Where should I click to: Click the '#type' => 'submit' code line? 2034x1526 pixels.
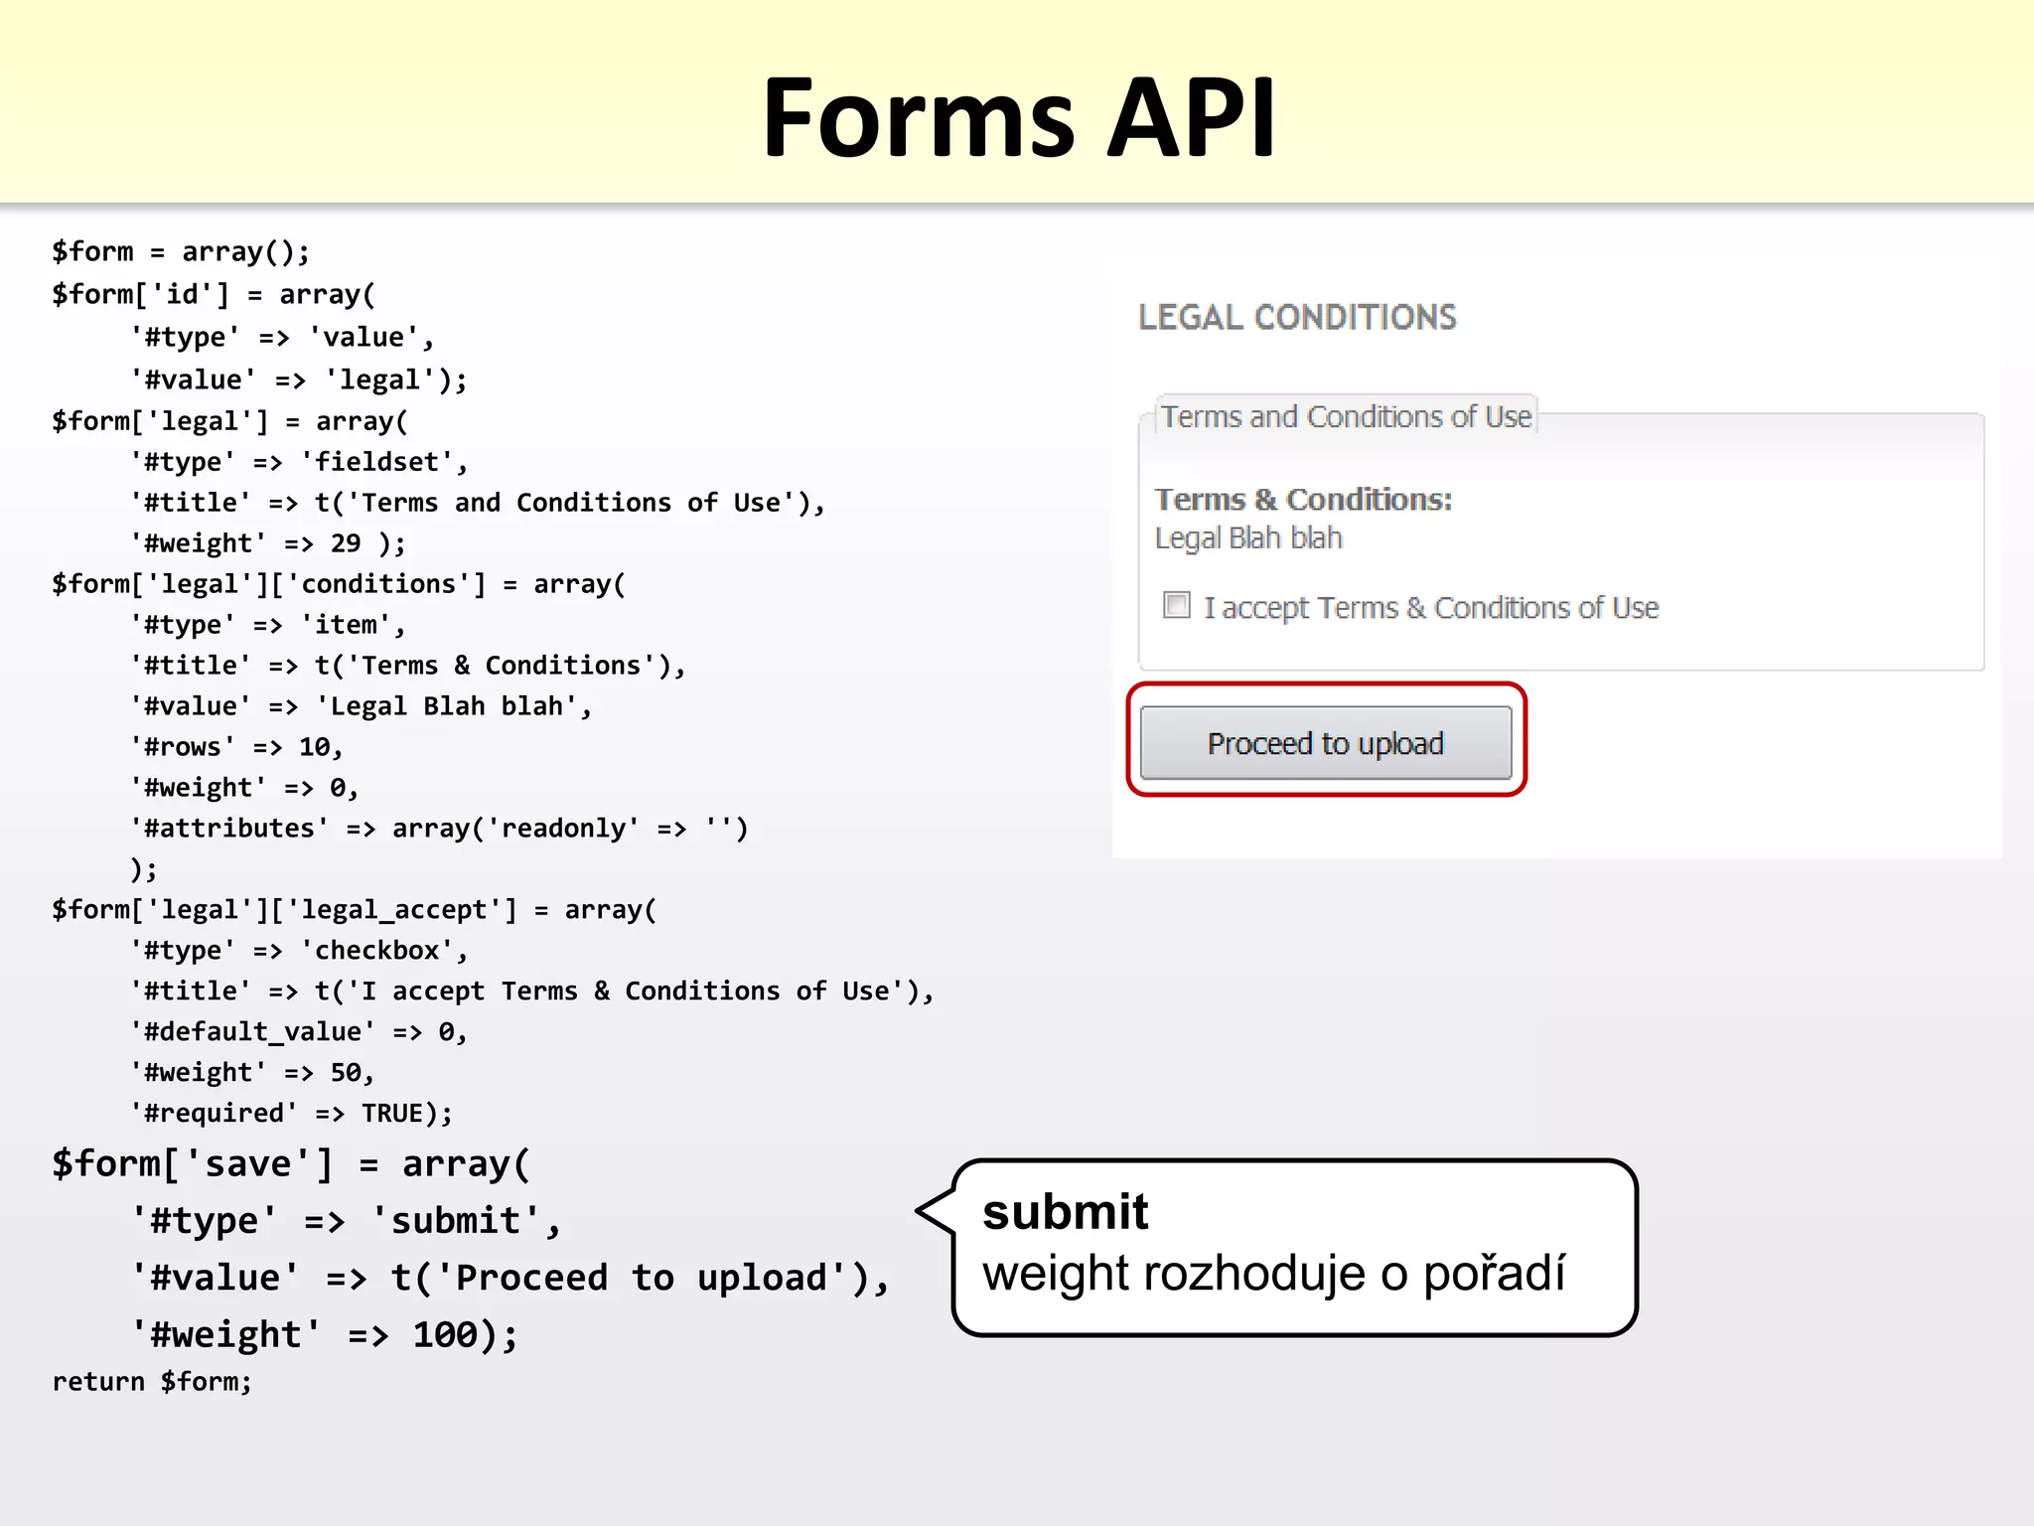(346, 1221)
